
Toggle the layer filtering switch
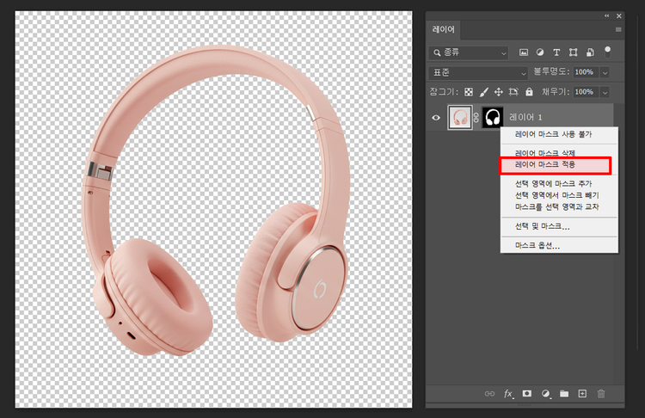click(x=607, y=52)
